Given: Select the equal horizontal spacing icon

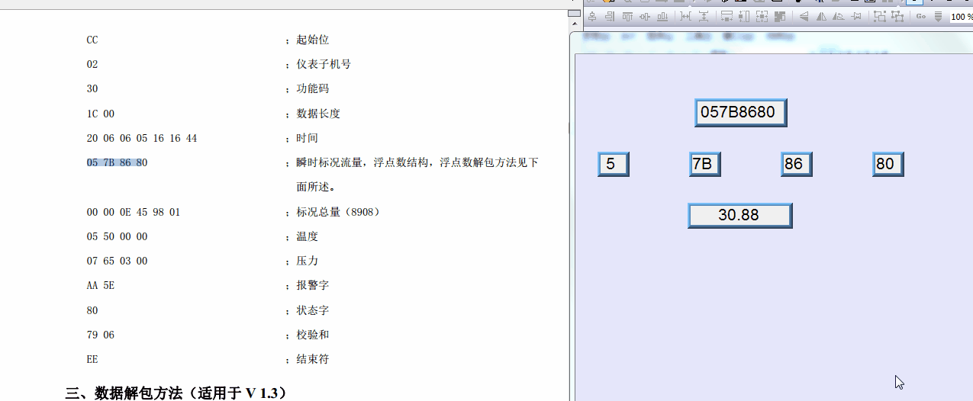Looking at the screenshot, I should pyautogui.click(x=685, y=16).
